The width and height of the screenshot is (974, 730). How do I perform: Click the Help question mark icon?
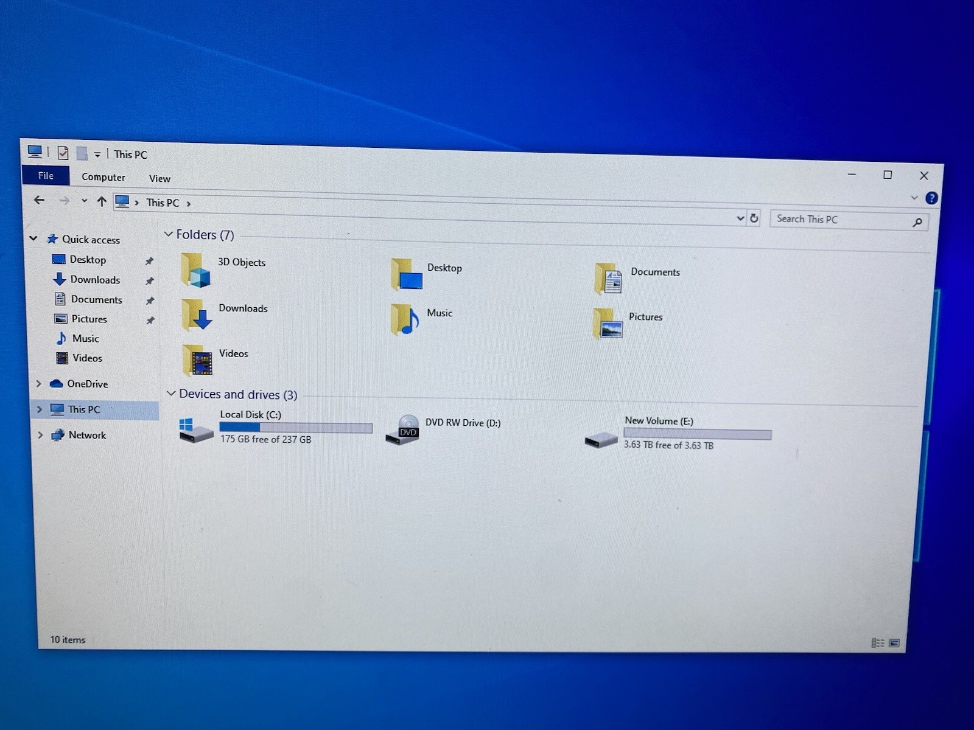point(931,198)
